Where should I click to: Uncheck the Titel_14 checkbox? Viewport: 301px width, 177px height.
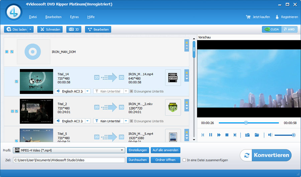tap(16, 82)
